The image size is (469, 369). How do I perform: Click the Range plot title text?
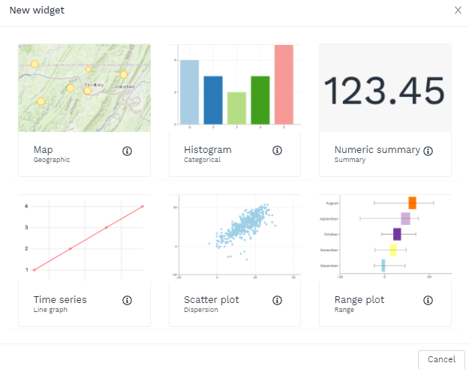click(359, 299)
